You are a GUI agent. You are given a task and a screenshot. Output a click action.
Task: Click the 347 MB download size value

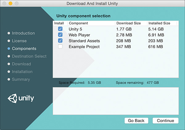point(123,47)
